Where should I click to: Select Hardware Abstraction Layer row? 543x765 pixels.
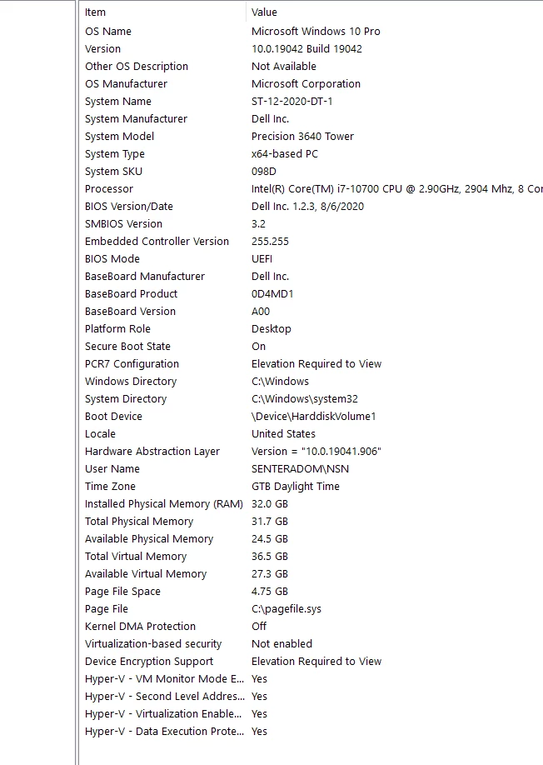[152, 452]
